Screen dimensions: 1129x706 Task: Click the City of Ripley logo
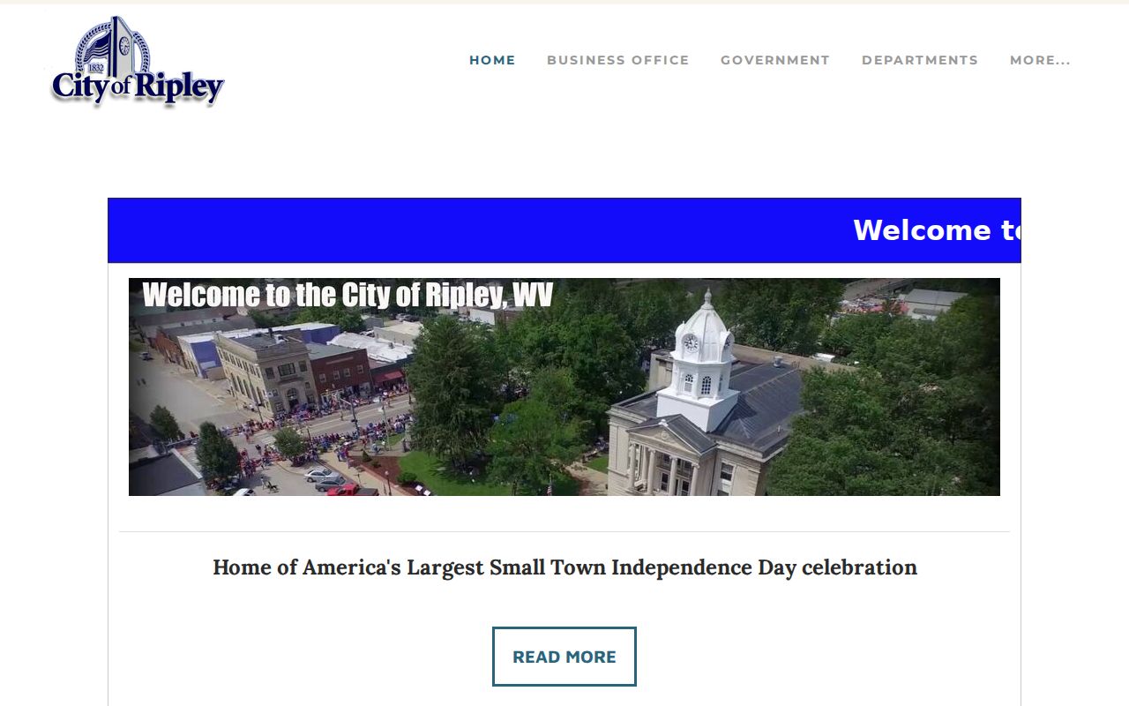tap(138, 61)
